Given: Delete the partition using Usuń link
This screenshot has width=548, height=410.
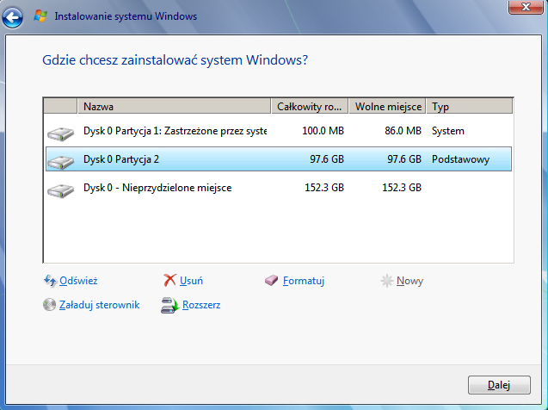Looking at the screenshot, I should coord(191,281).
